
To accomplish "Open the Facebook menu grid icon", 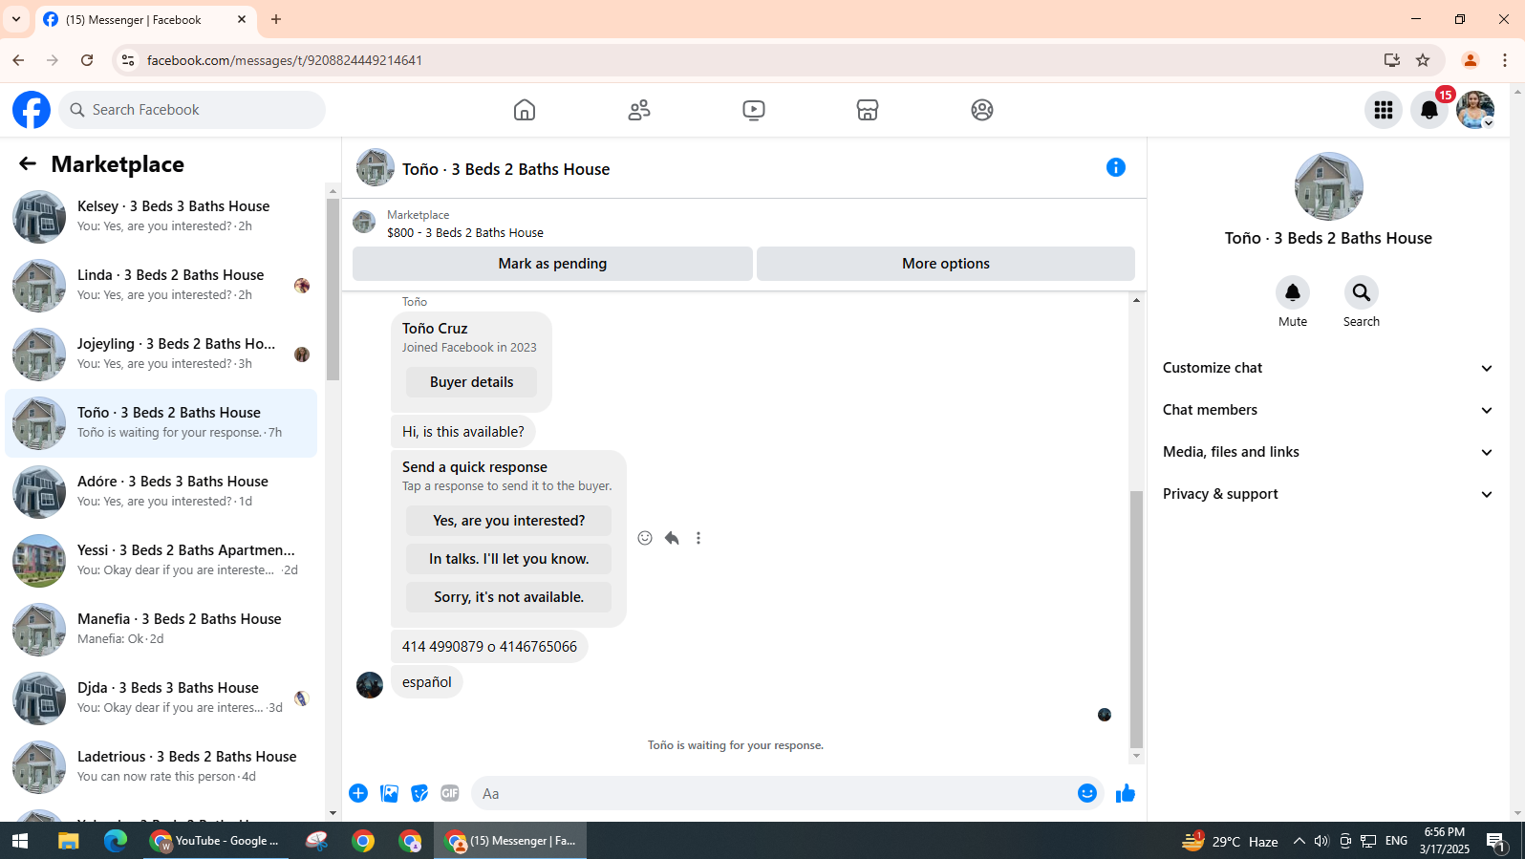I will pyautogui.click(x=1384, y=110).
